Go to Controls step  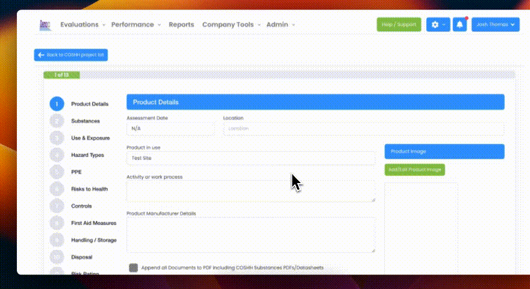click(x=81, y=206)
